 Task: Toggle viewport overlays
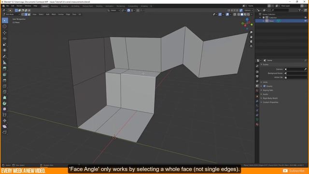click(x=227, y=14)
